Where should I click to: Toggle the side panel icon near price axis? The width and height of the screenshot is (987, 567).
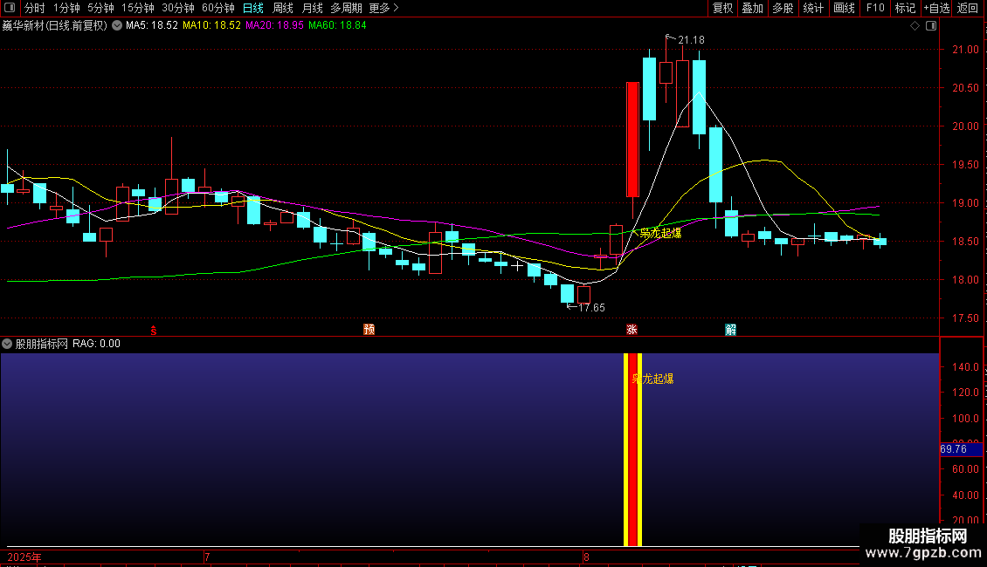931,26
